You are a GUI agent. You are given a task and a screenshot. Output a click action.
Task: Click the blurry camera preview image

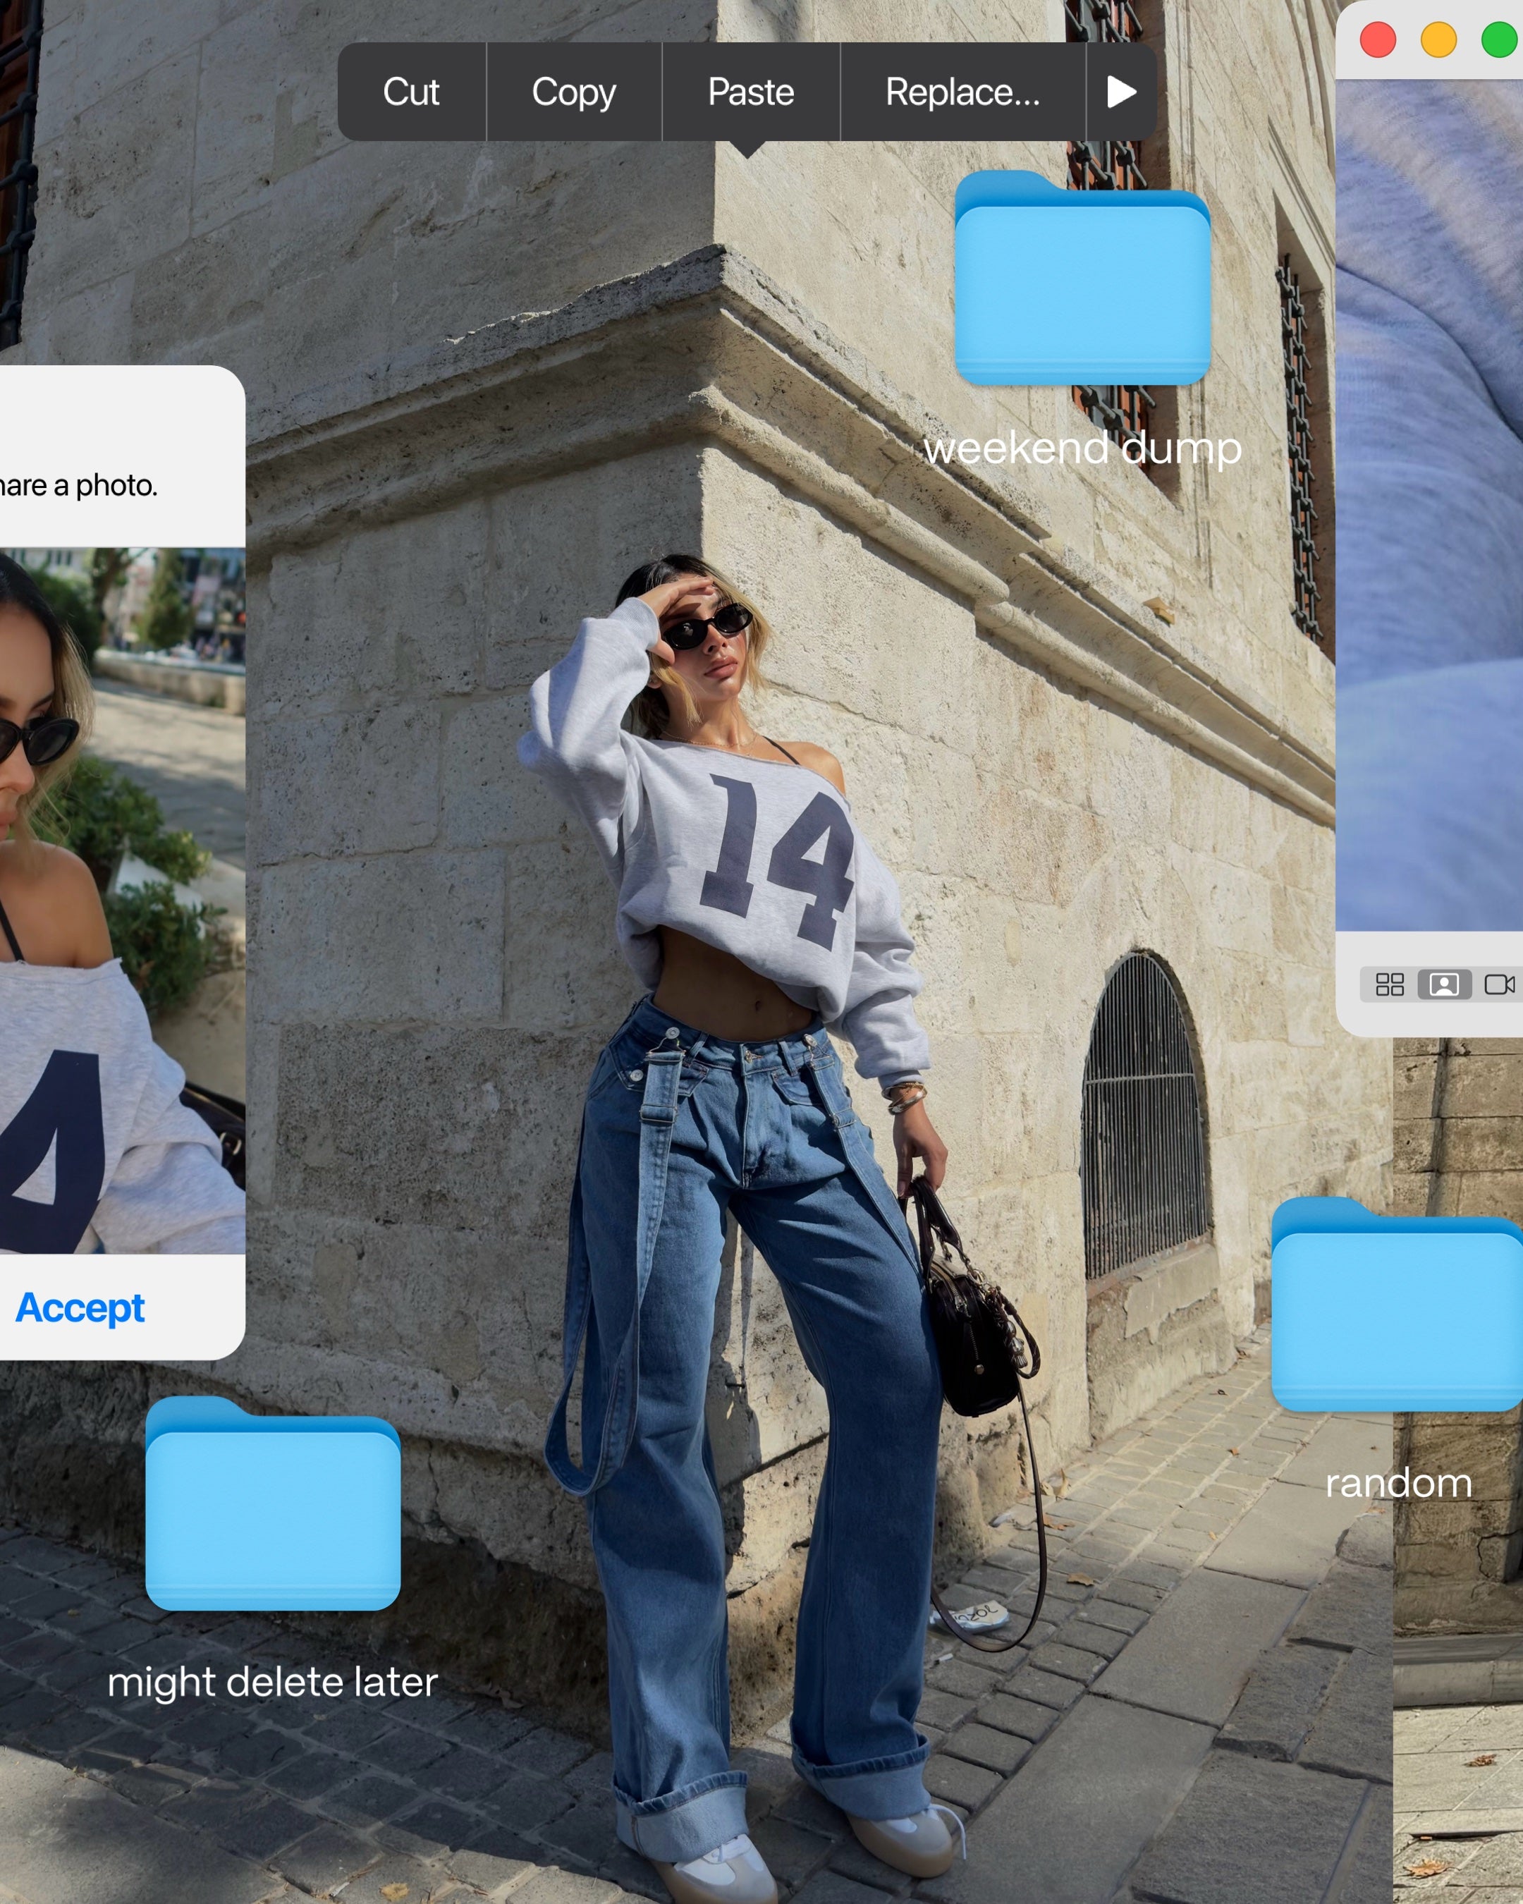pyautogui.click(x=1431, y=504)
